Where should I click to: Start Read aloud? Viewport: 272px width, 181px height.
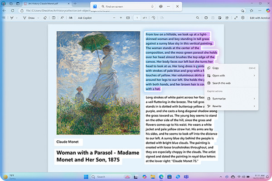coord(71,18)
